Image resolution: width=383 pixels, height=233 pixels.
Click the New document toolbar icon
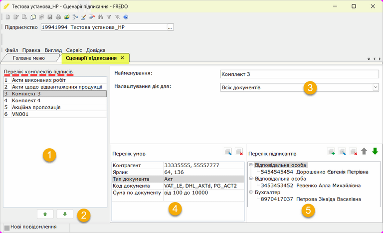8,17
